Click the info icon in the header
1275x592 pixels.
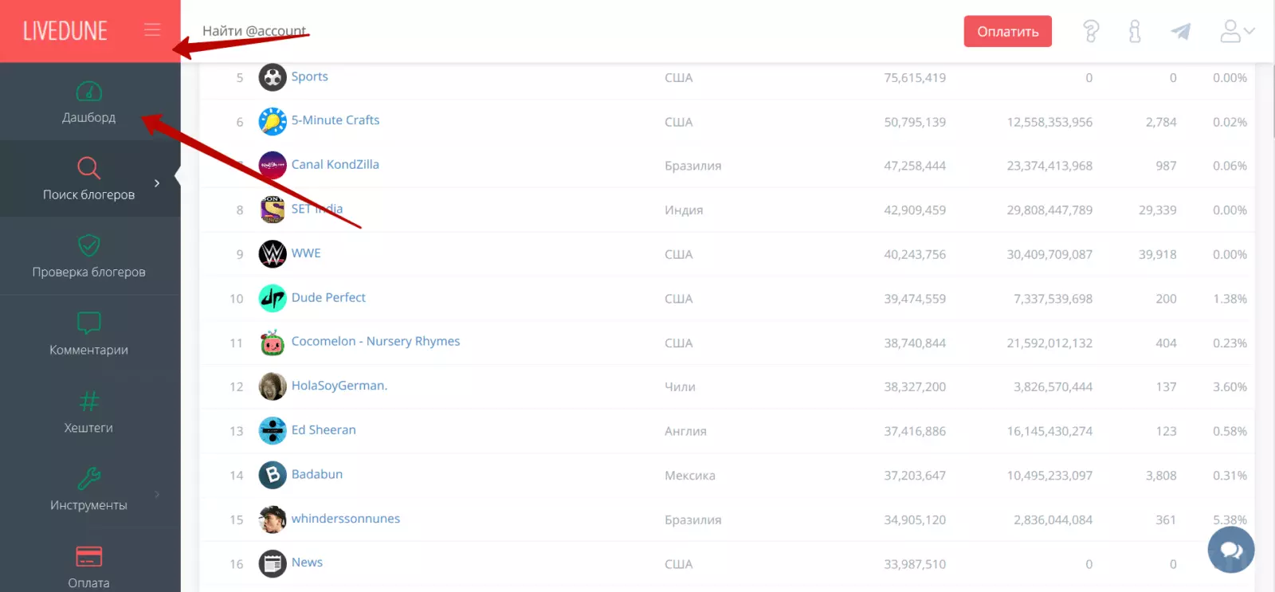(x=1135, y=31)
